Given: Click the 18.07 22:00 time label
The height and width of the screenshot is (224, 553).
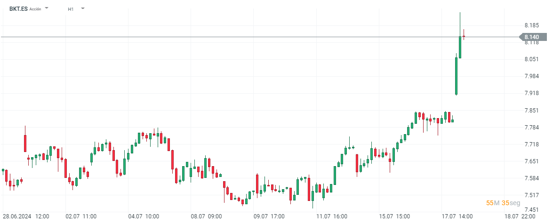Looking at the screenshot, I should pyautogui.click(x=520, y=216).
